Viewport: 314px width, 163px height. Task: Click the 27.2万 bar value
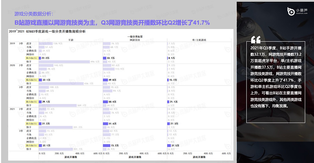46,124
